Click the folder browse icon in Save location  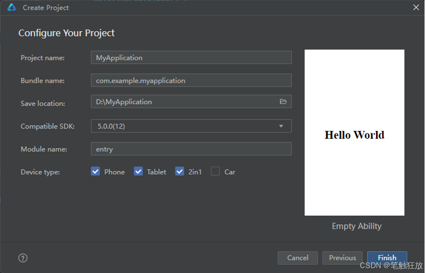coord(283,102)
